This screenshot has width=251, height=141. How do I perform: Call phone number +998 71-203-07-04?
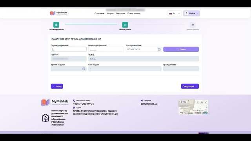(x=84, y=104)
